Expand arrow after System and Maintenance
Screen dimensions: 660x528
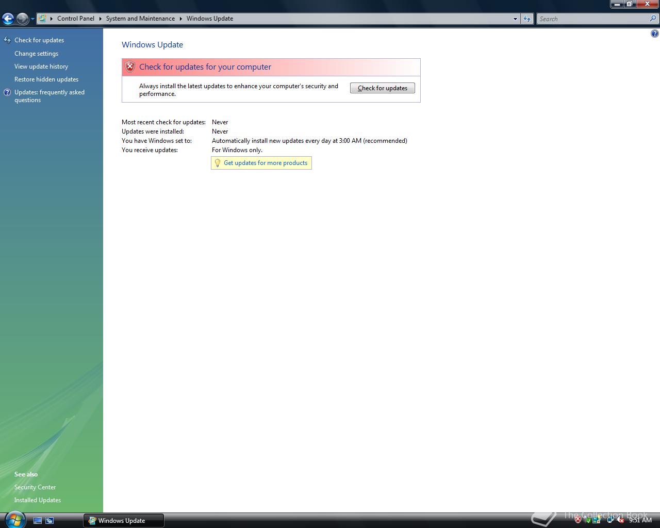[x=181, y=19]
